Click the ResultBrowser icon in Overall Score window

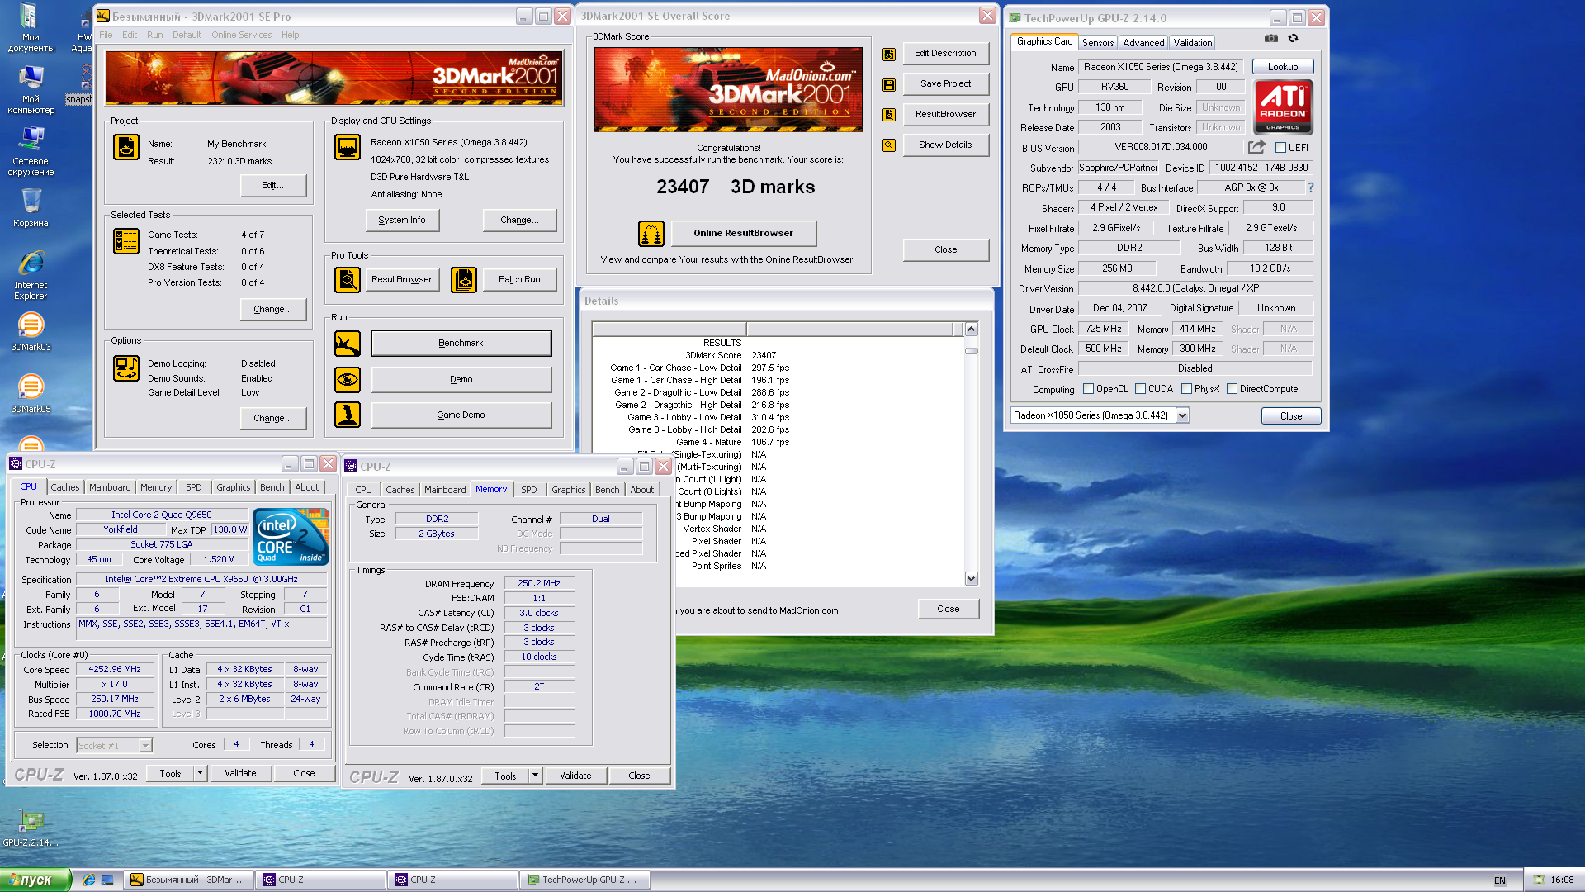tap(889, 115)
